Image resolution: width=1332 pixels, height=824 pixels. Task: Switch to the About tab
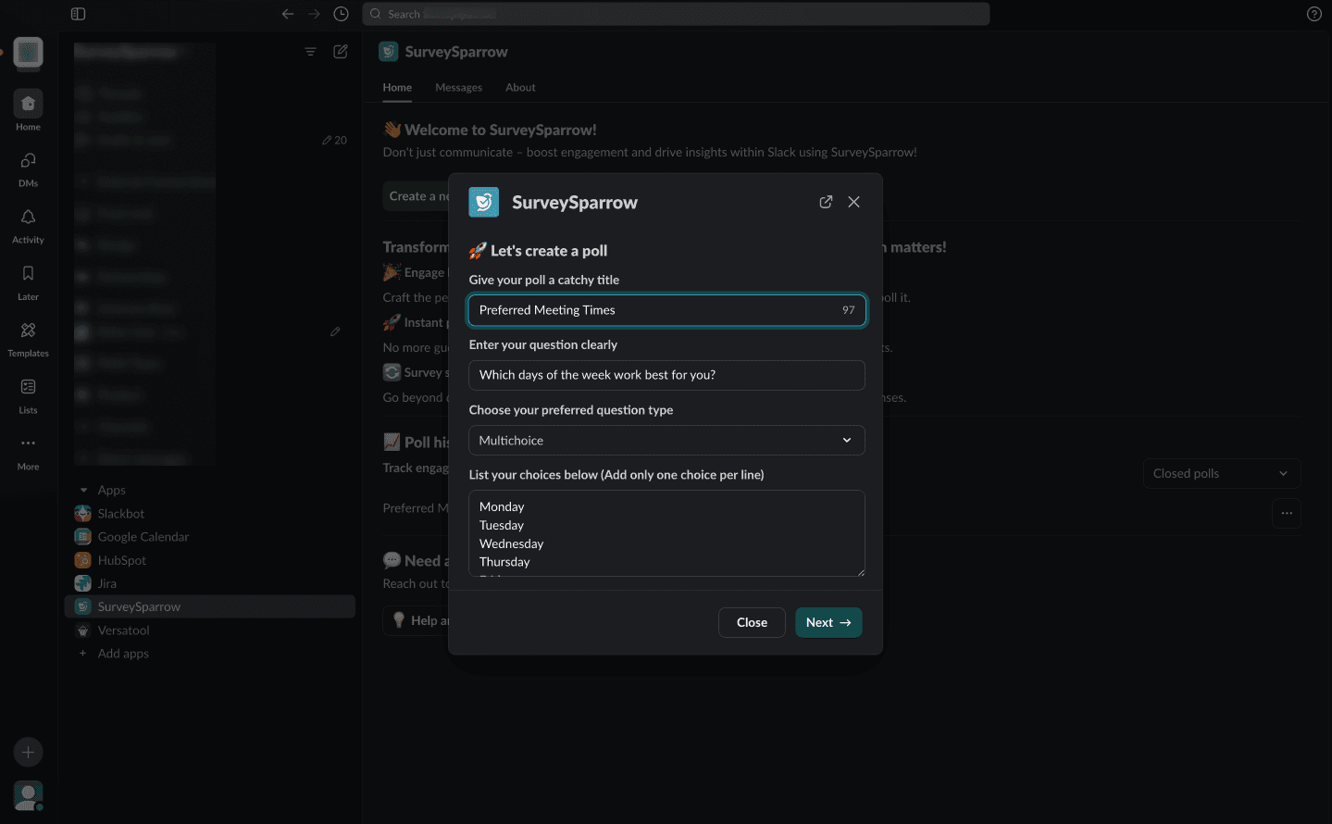click(x=520, y=87)
